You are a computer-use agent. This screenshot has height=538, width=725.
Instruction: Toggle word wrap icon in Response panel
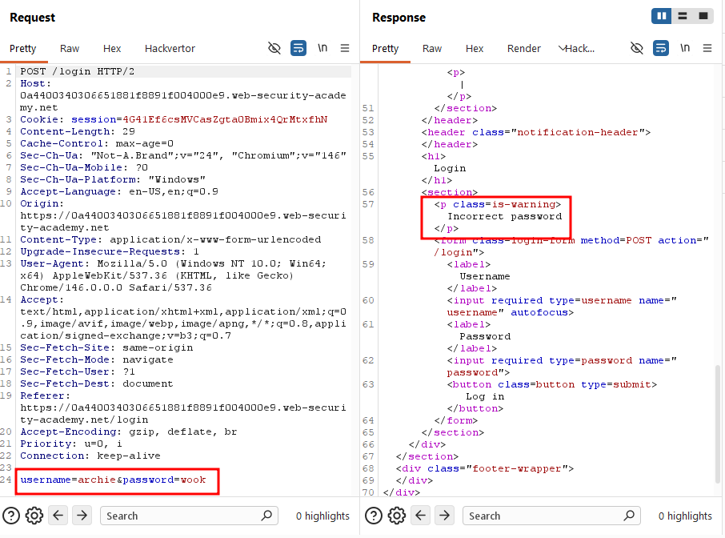click(x=661, y=48)
